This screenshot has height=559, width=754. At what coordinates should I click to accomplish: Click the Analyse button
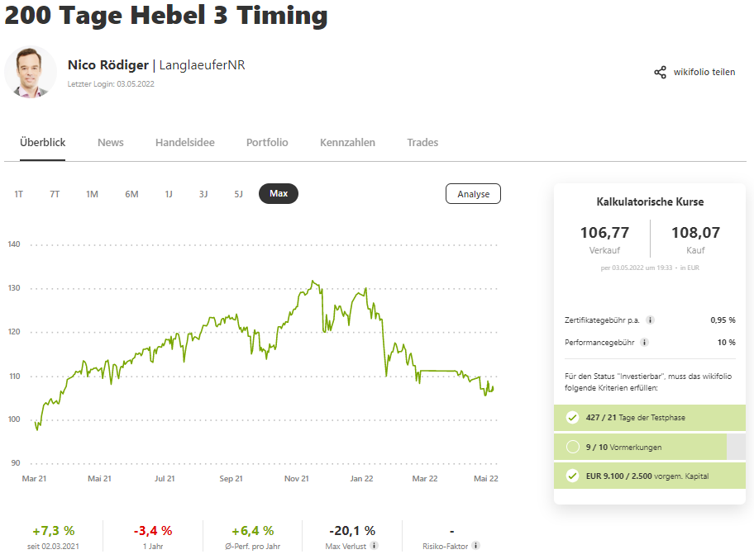pos(473,193)
